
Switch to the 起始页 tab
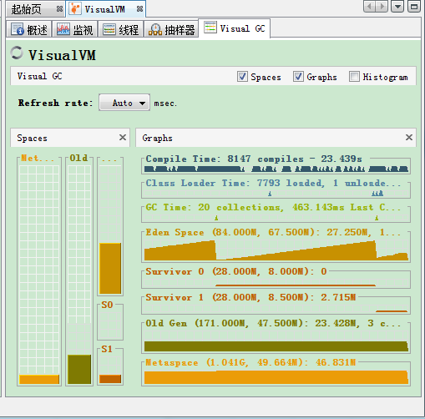(35, 9)
